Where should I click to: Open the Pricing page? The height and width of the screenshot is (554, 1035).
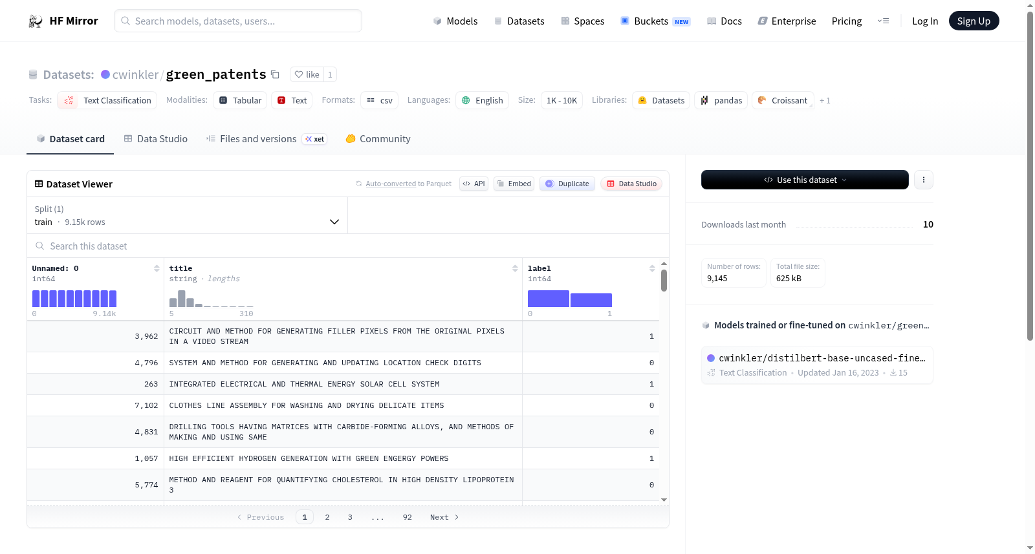(847, 21)
